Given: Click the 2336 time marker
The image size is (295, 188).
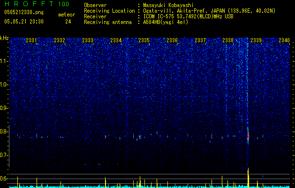Looking at the screenshot, I should click(172, 40).
